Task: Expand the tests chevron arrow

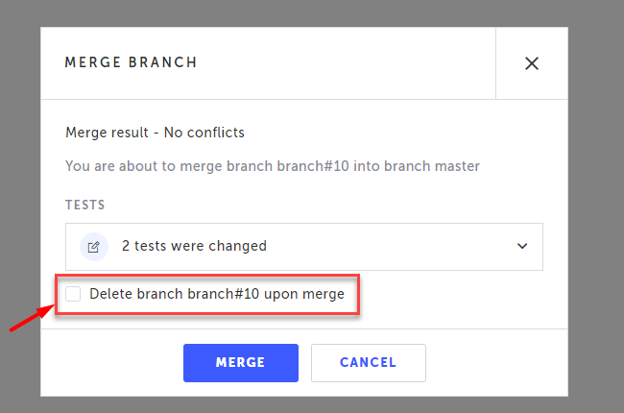Action: tap(522, 246)
